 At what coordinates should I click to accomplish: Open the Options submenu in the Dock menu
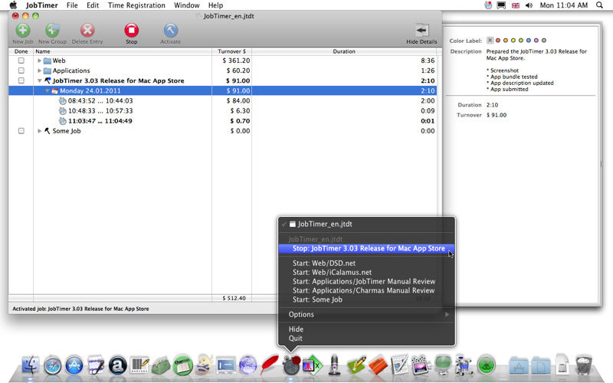(367, 314)
